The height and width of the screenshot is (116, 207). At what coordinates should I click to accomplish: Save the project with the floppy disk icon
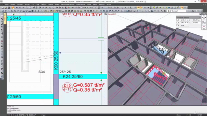pyautogui.click(x=9, y=8)
